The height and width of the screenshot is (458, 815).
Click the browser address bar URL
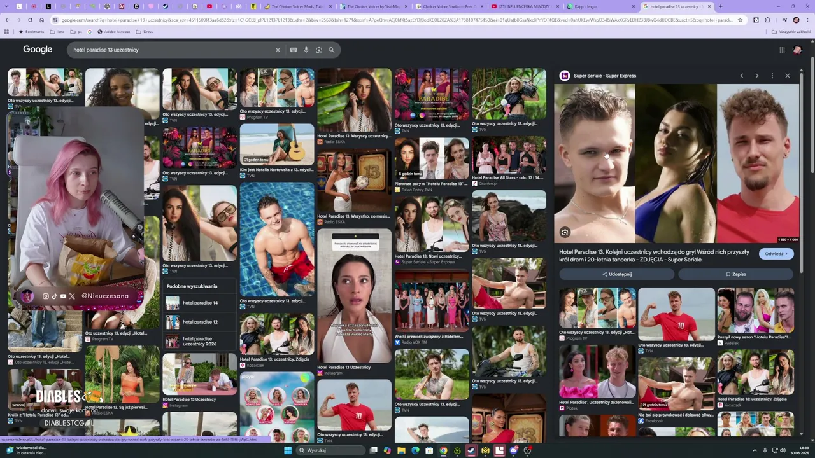tap(397, 20)
